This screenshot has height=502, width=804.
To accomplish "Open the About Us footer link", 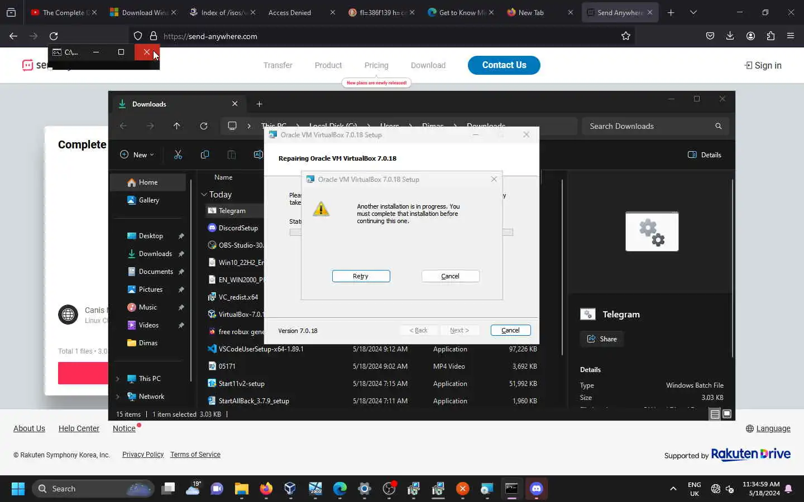I will coord(29,428).
